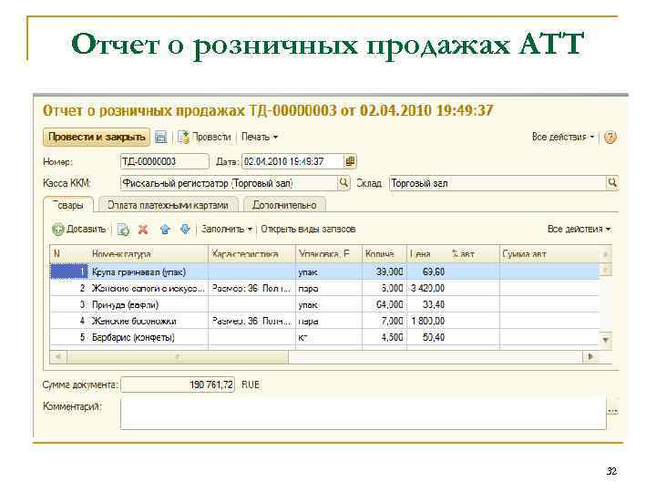Click quantity cell 39,000
Viewport: 656px width, 492px height.
point(384,272)
